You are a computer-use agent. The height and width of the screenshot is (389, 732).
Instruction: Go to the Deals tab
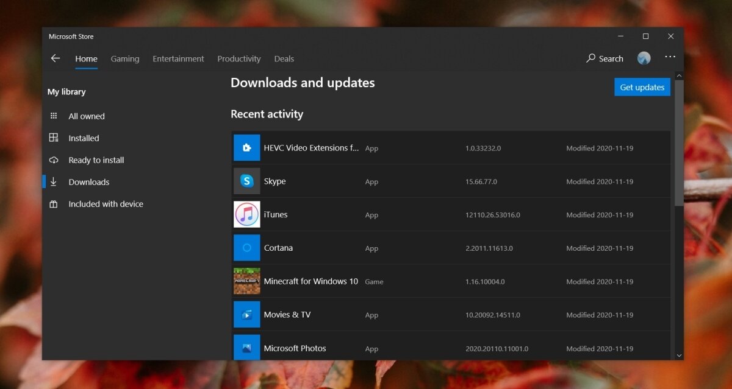pyautogui.click(x=284, y=59)
